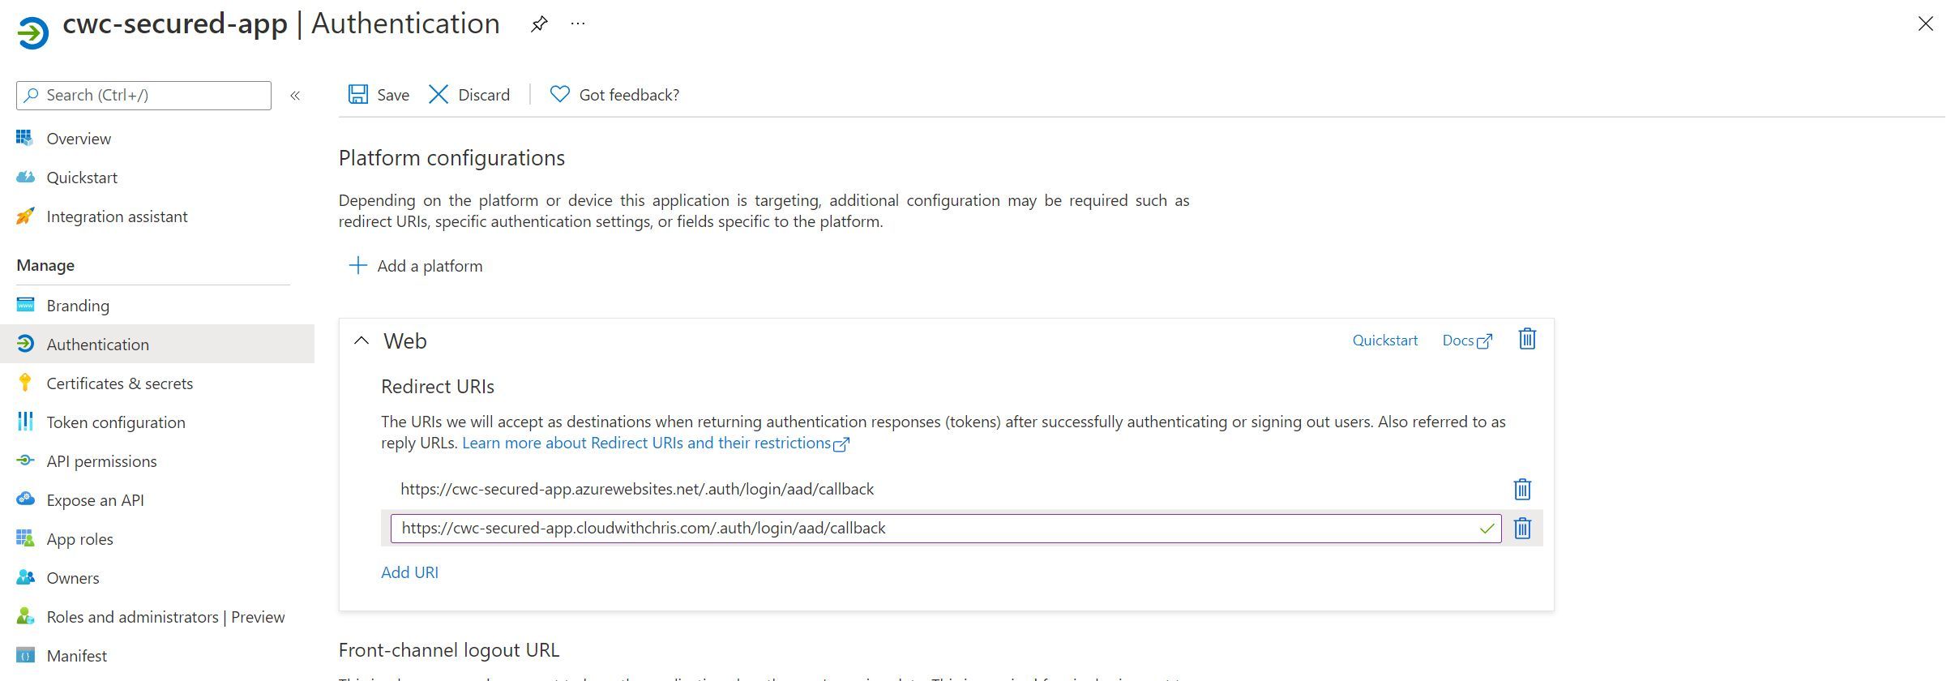Click the Quickstart cloud icon in the sidebar

(x=25, y=177)
